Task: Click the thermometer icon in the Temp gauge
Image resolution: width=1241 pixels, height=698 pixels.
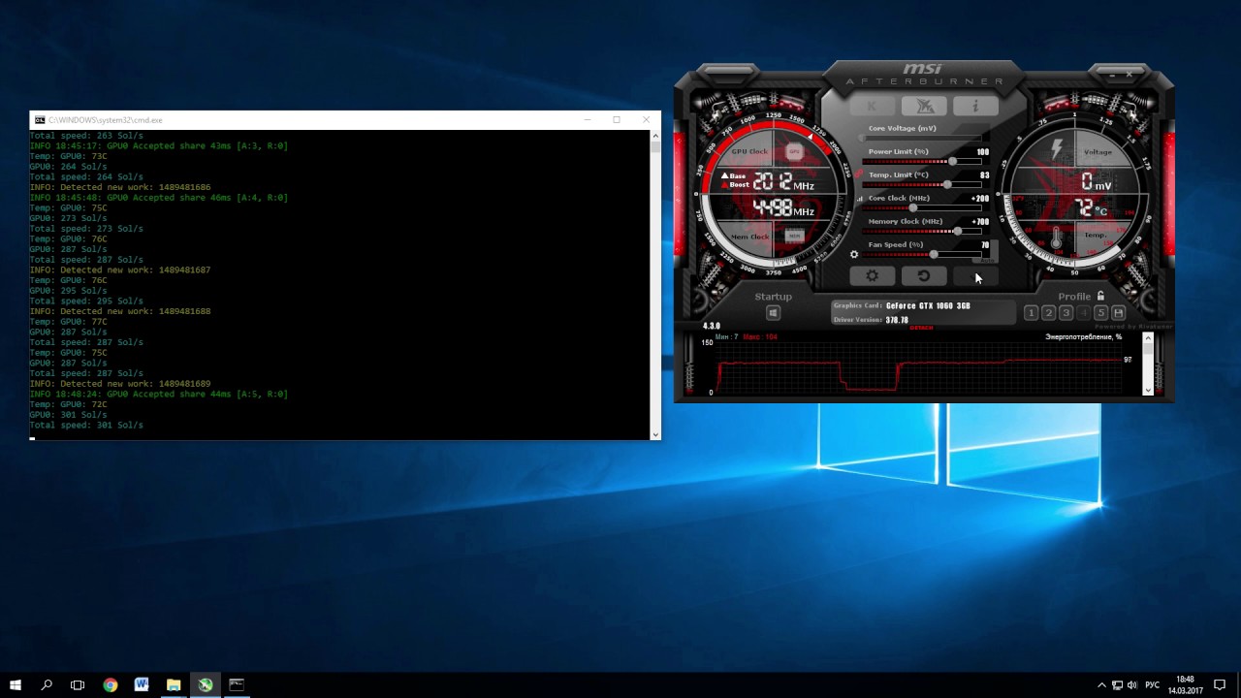Action: [x=1056, y=238]
